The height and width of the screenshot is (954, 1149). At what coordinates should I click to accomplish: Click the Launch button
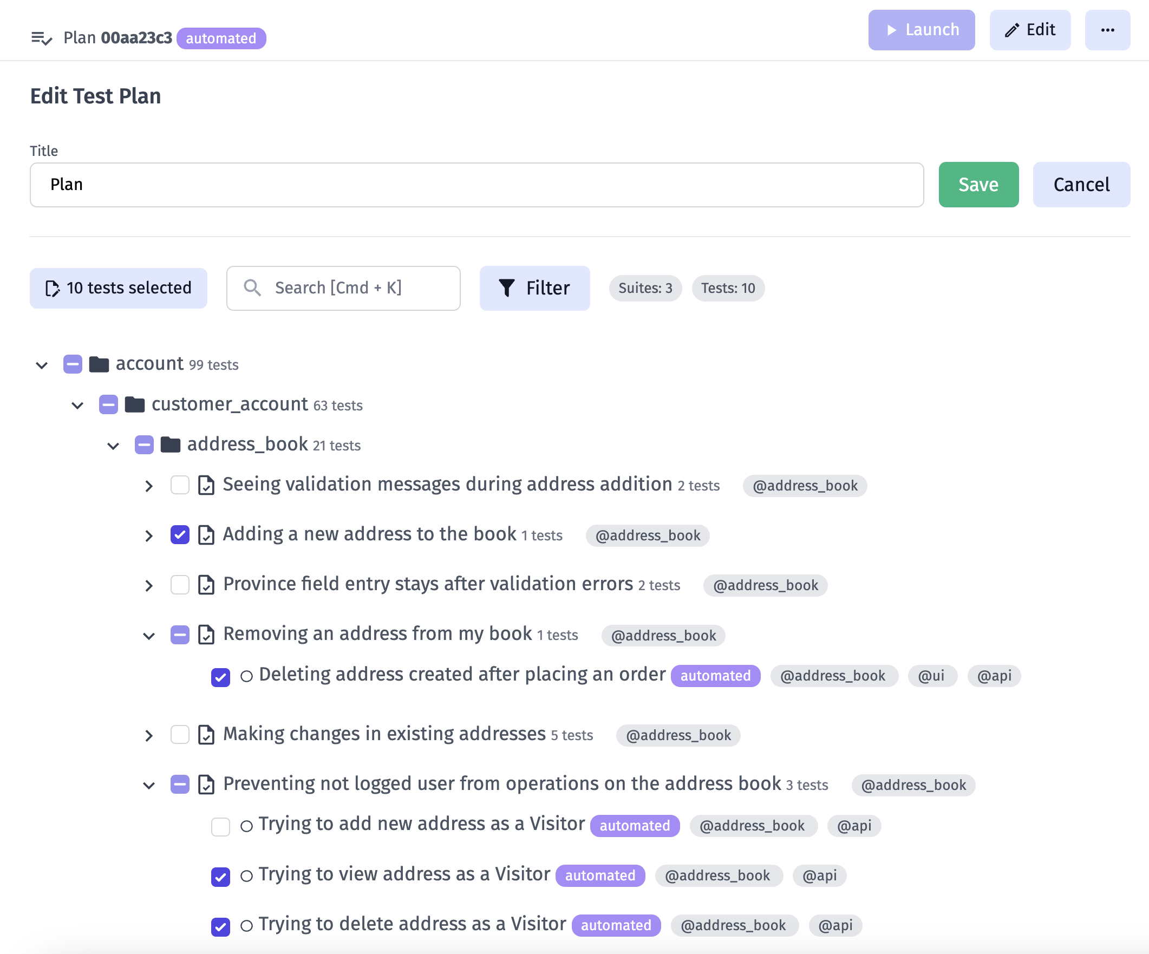921,30
